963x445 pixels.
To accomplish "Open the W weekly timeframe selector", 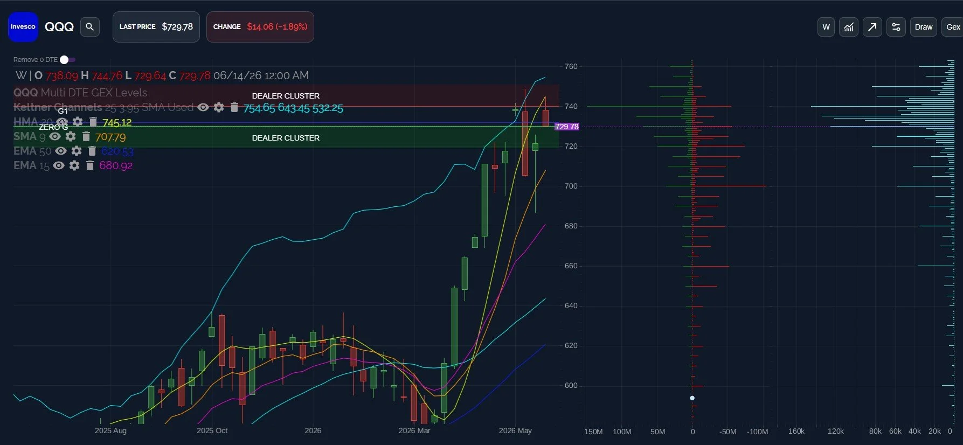I will click(x=826, y=27).
